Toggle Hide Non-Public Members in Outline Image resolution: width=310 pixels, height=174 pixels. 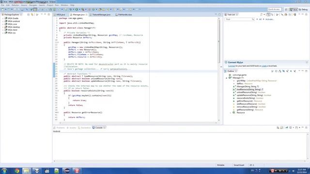click(291, 71)
